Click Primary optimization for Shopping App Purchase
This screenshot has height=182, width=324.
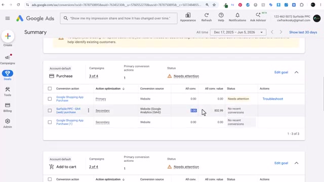click(x=101, y=99)
